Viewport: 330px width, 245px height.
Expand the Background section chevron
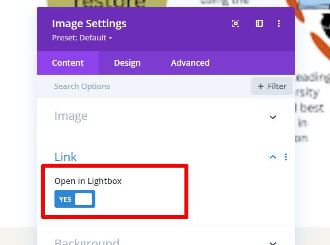(x=272, y=243)
